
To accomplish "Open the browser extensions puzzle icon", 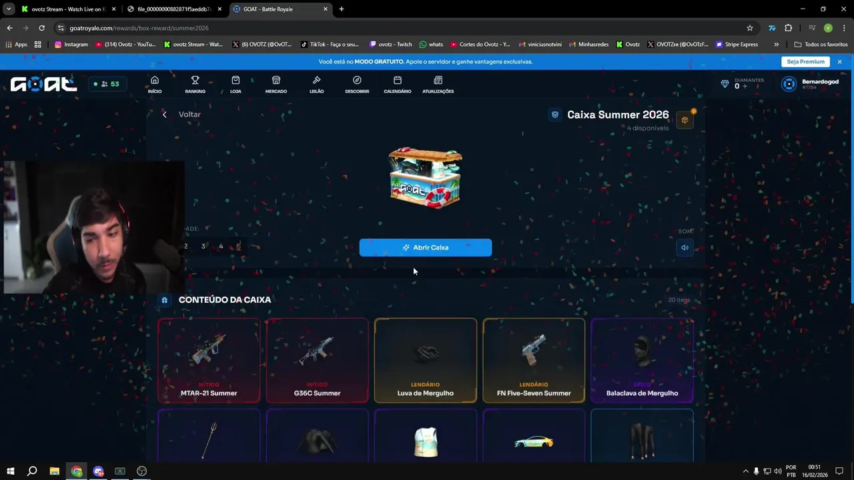I will pyautogui.click(x=789, y=28).
